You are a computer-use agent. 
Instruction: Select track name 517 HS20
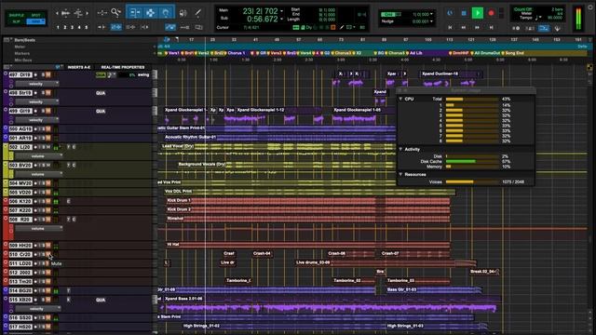pos(20,327)
